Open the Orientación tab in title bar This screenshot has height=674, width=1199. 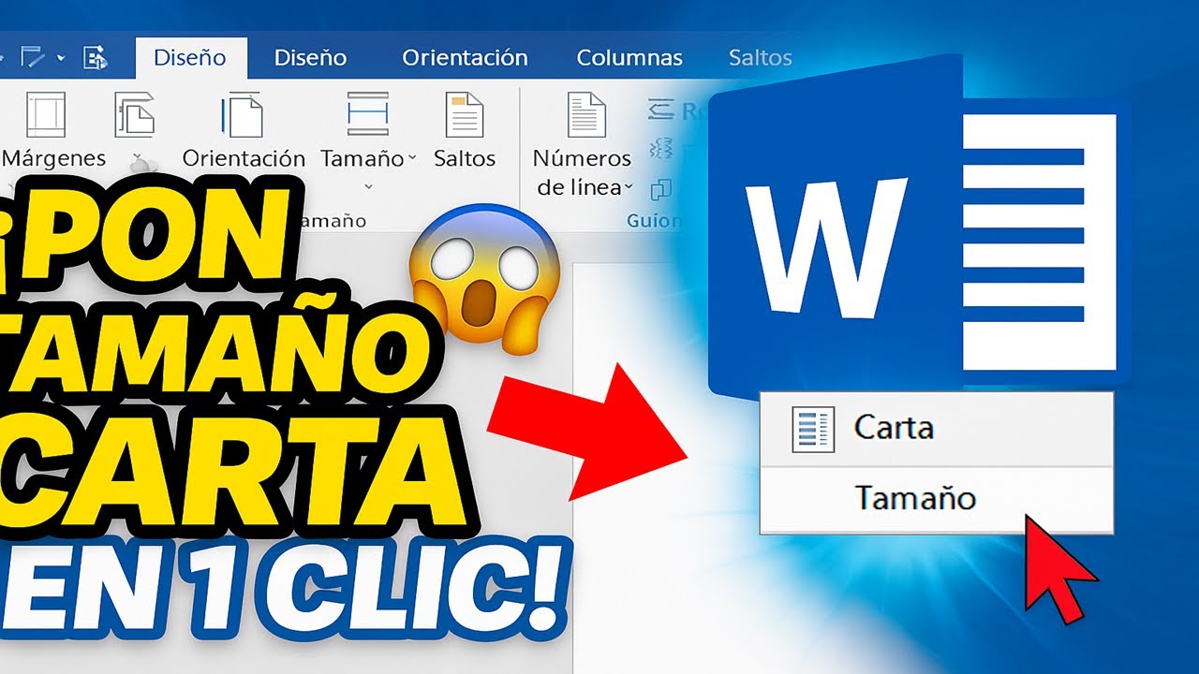click(466, 58)
